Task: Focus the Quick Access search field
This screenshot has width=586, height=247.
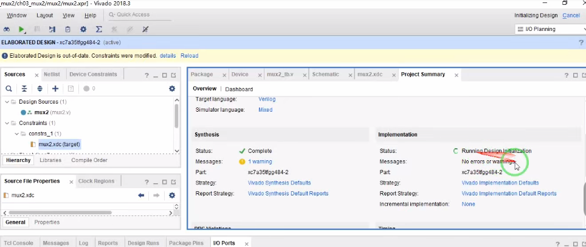Action: click(140, 15)
